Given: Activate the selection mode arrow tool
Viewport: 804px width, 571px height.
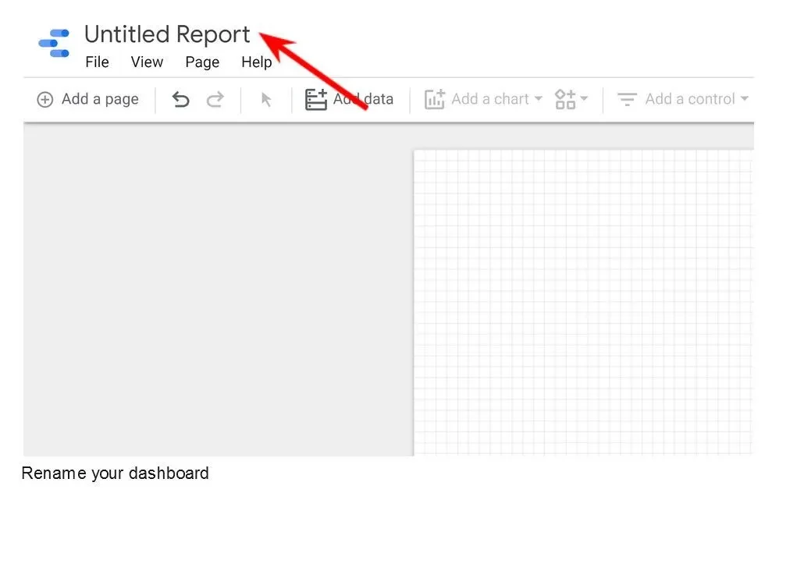Looking at the screenshot, I should coord(265,99).
